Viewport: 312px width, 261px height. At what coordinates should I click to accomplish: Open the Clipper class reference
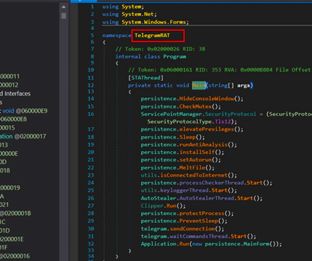pyautogui.click(x=152, y=206)
